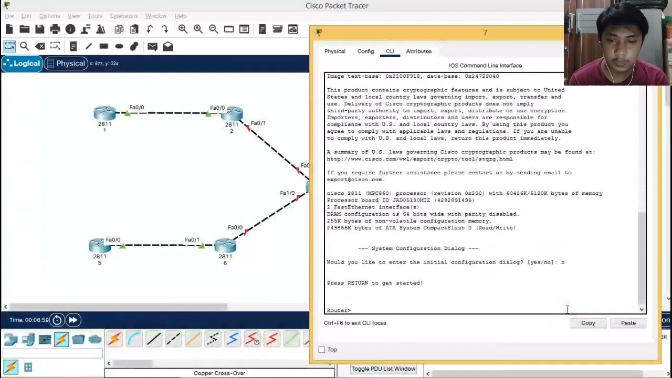Viewport: 672px width, 378px height.
Task: Open the Edit menu
Action: [26, 16]
